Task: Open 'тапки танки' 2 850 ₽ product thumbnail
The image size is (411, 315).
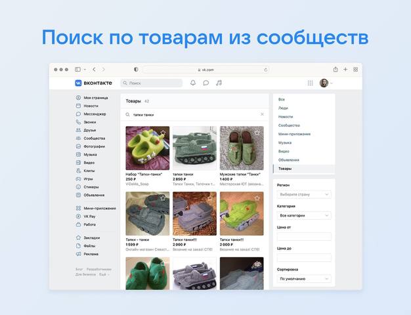Action: point(194,148)
